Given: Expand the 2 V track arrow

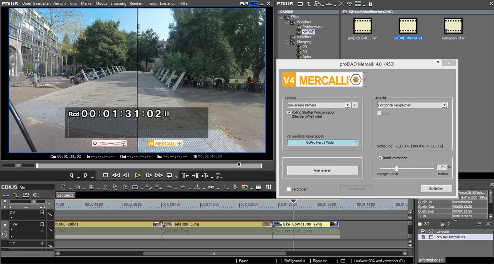Looking at the screenshot, I should tap(11, 217).
